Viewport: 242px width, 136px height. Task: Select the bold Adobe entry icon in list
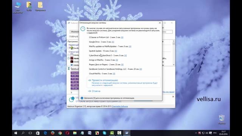click(x=72, y=58)
